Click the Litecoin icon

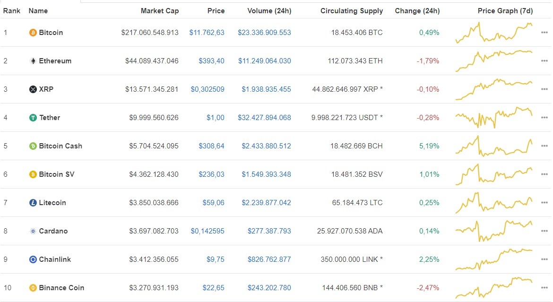(33, 203)
